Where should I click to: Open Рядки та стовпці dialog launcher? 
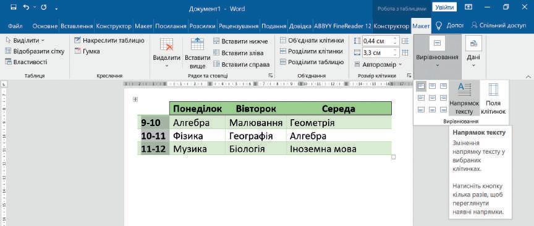point(271,75)
